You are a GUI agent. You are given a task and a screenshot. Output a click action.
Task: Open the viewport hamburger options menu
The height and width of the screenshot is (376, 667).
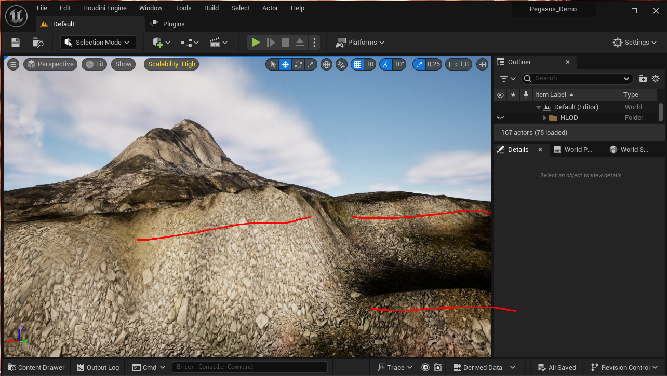coord(13,64)
